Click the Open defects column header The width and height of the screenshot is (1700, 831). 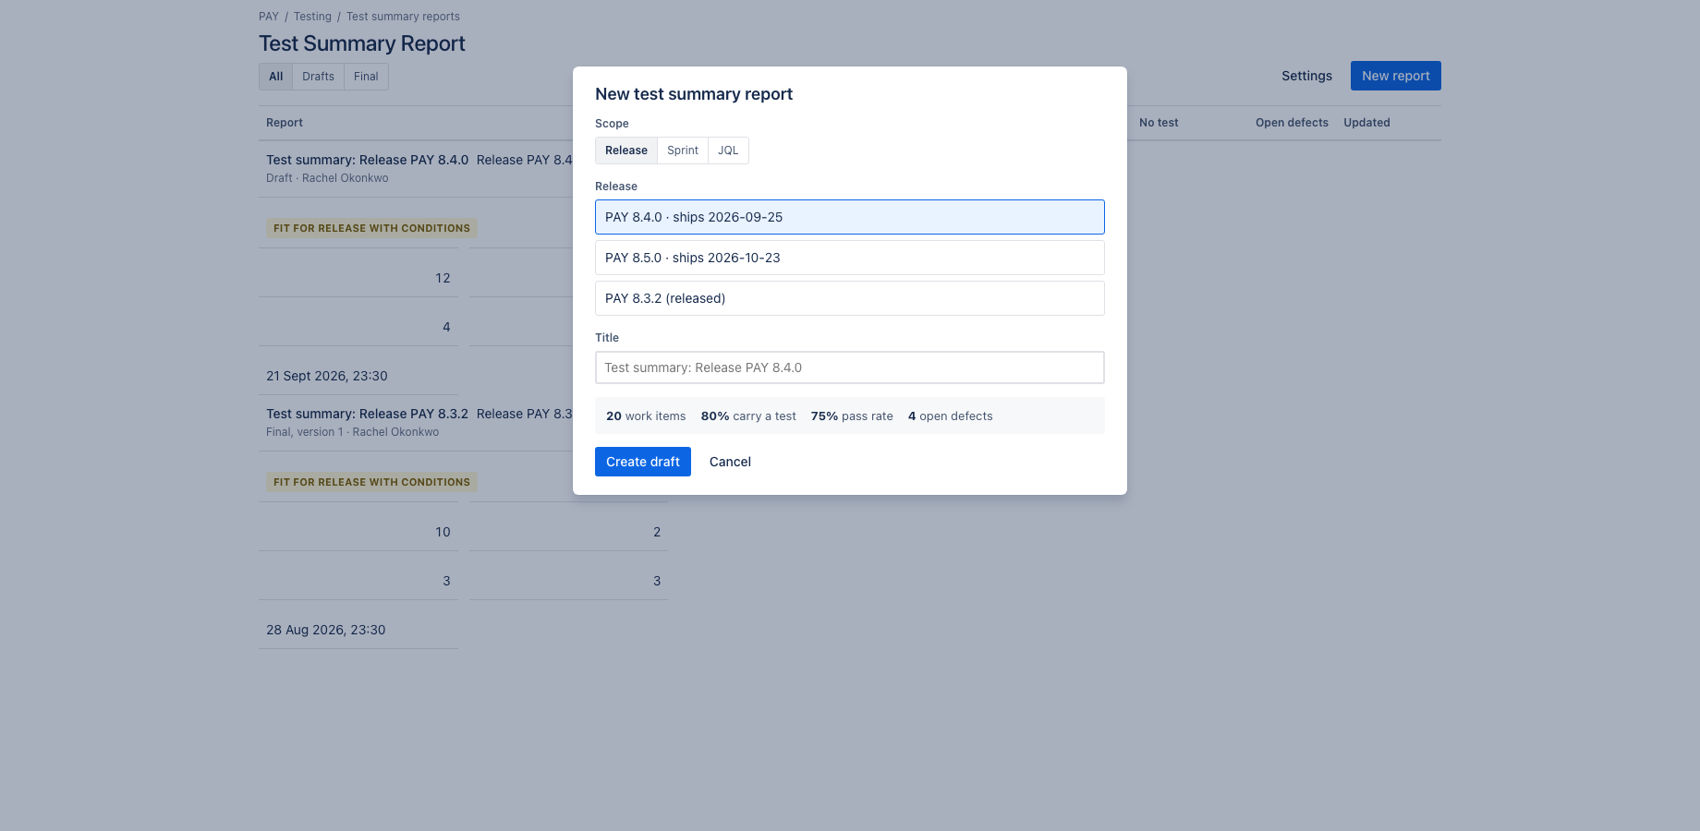[1292, 123]
